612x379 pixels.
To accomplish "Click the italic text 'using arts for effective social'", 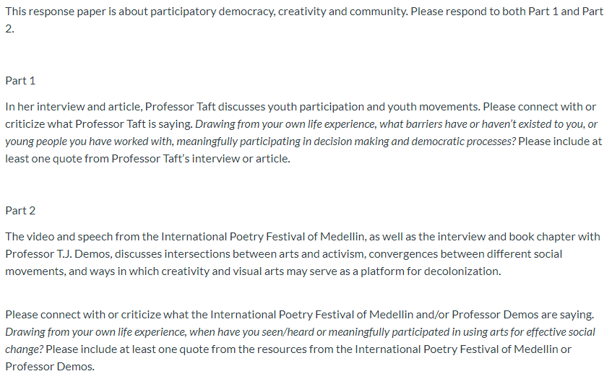I will click(529, 332).
